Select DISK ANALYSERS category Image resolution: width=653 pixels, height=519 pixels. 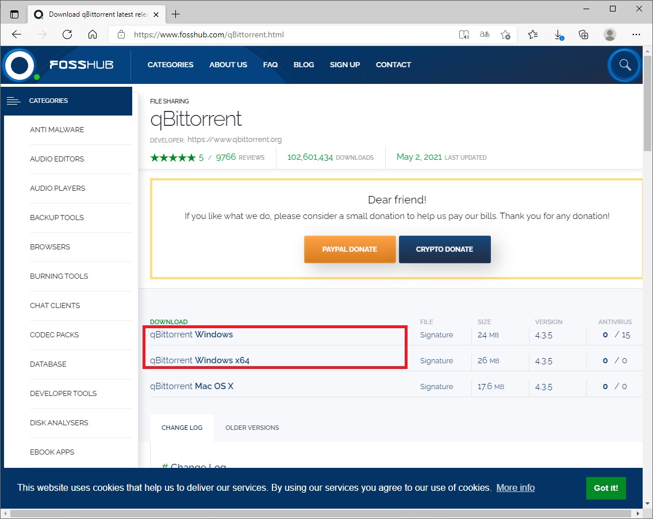coord(59,423)
